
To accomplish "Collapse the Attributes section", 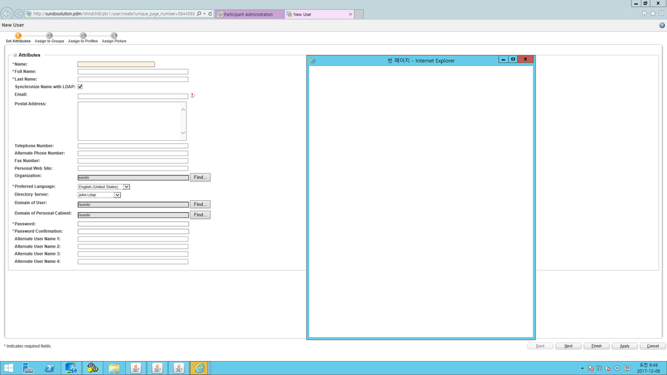I will click(x=15, y=55).
